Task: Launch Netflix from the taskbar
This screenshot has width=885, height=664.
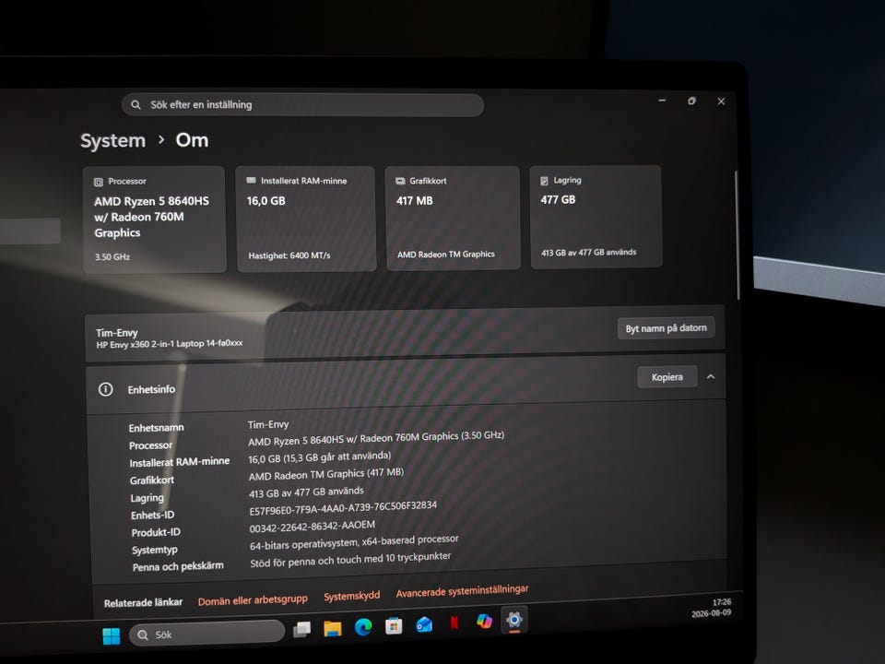Action: click(x=454, y=622)
